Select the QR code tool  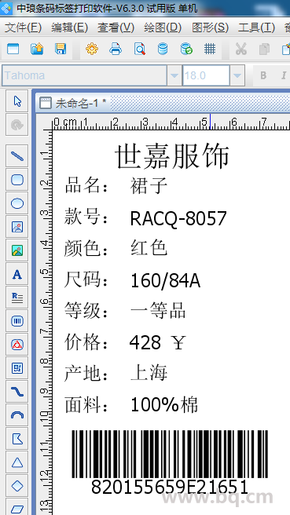pyautogui.click(x=17, y=368)
